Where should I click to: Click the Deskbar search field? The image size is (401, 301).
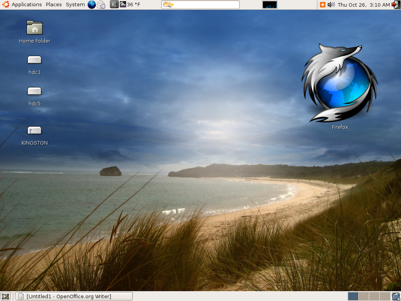[200, 5]
